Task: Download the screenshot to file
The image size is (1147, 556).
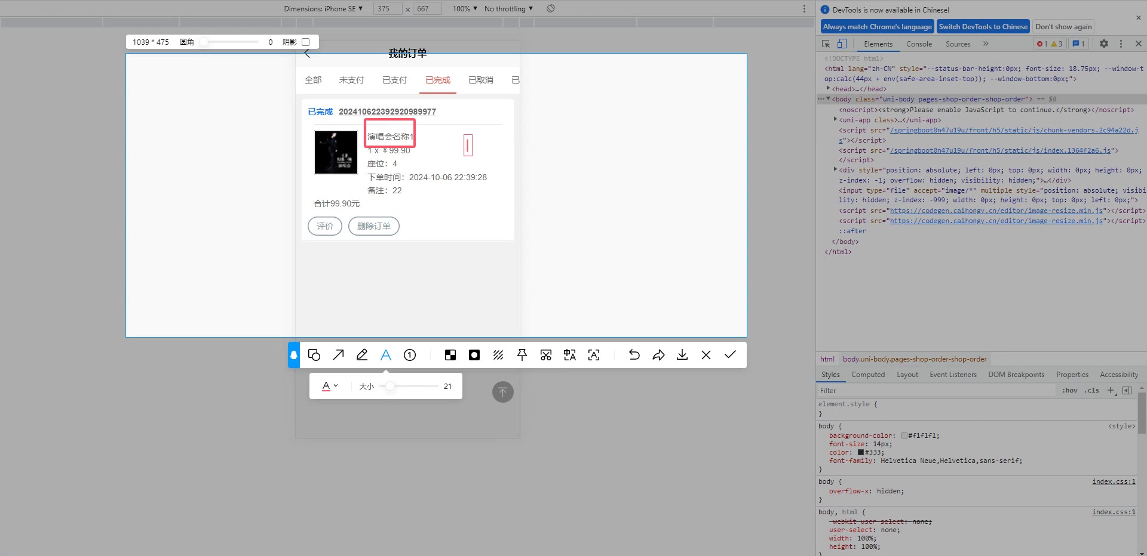Action: coord(682,355)
